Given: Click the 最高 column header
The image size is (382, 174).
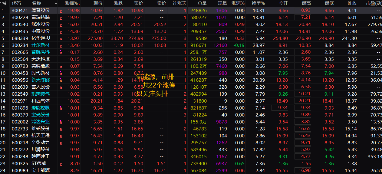Looking at the screenshot, I should click(x=306, y=3).
